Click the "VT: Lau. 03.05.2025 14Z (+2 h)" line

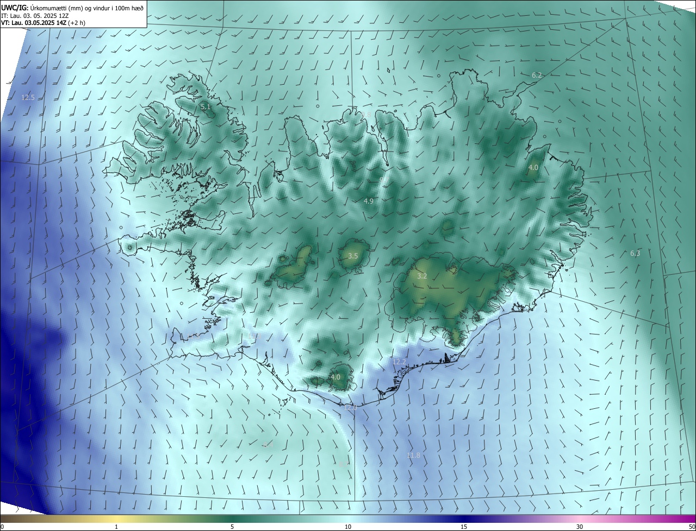[43, 23]
